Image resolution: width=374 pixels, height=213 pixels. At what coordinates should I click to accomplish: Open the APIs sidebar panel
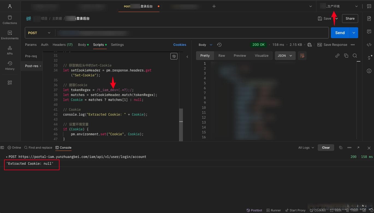point(10,50)
